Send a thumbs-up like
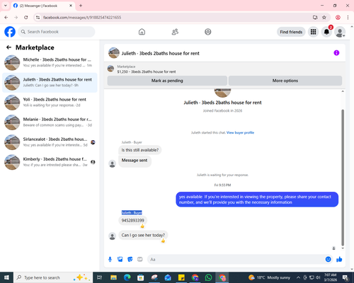 [339, 260]
